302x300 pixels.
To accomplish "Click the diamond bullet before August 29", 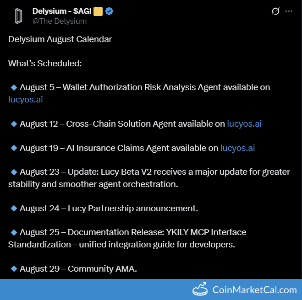I will click(14, 268).
